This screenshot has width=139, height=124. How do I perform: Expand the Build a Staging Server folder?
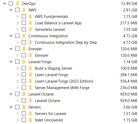pos(18,68)
